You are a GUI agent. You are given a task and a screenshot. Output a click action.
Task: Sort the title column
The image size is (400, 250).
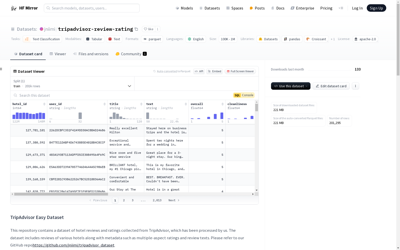[x=141, y=104]
